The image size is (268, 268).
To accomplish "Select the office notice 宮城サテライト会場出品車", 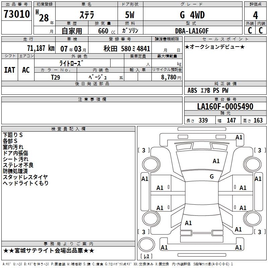I will pyautogui.click(x=49, y=251).
